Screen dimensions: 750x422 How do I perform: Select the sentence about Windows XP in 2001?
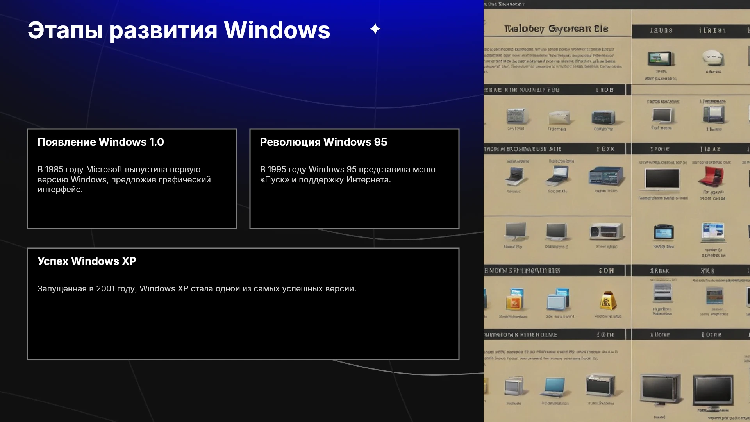click(197, 289)
